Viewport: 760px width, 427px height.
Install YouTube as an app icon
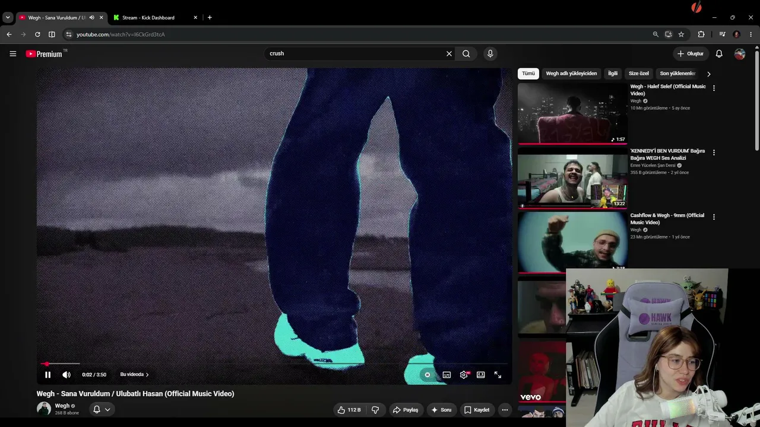click(x=668, y=34)
